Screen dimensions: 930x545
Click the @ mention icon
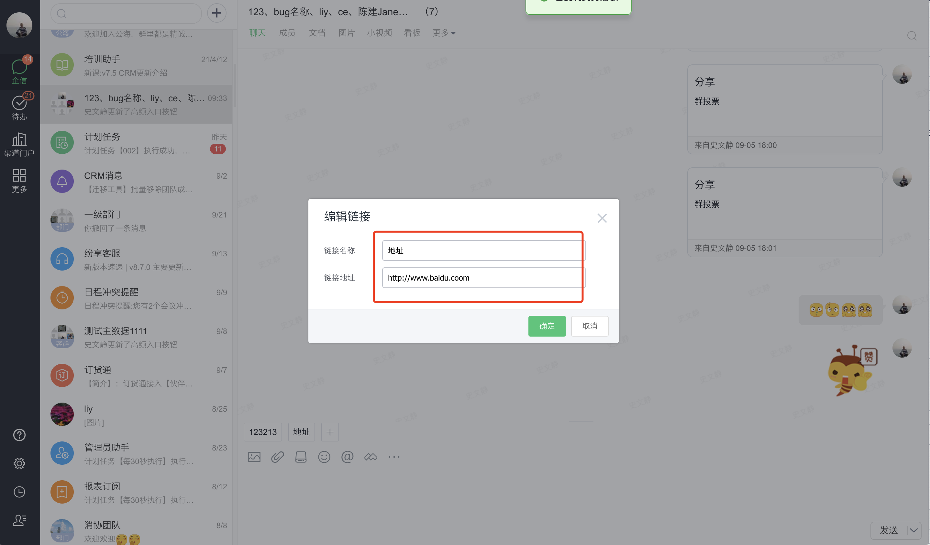[x=347, y=457]
